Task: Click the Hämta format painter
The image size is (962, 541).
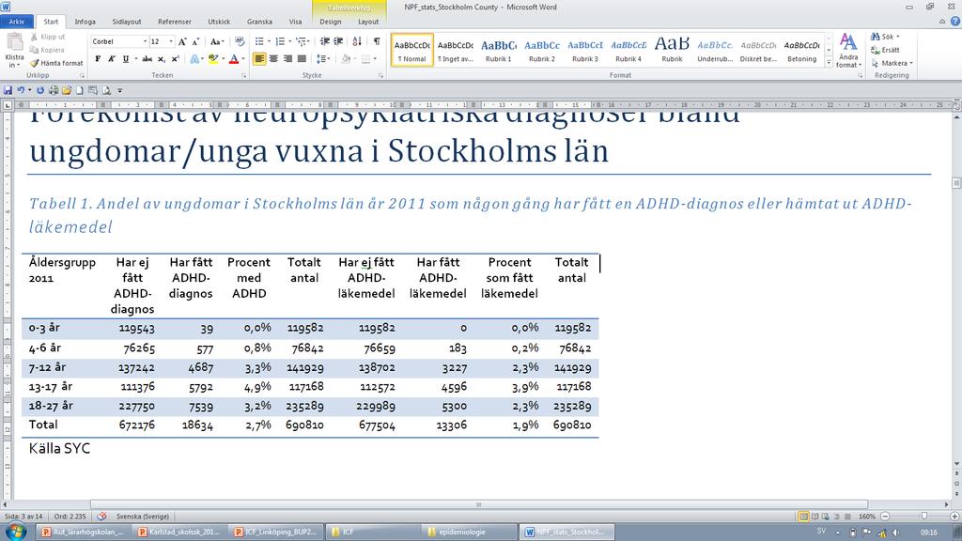Action: click(x=56, y=63)
